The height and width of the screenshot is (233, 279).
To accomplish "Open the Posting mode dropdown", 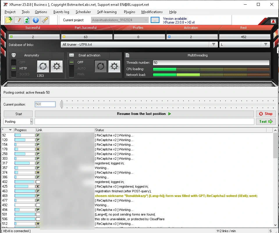I will click(31, 122).
